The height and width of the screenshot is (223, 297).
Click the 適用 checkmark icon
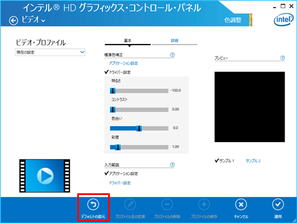(278, 205)
